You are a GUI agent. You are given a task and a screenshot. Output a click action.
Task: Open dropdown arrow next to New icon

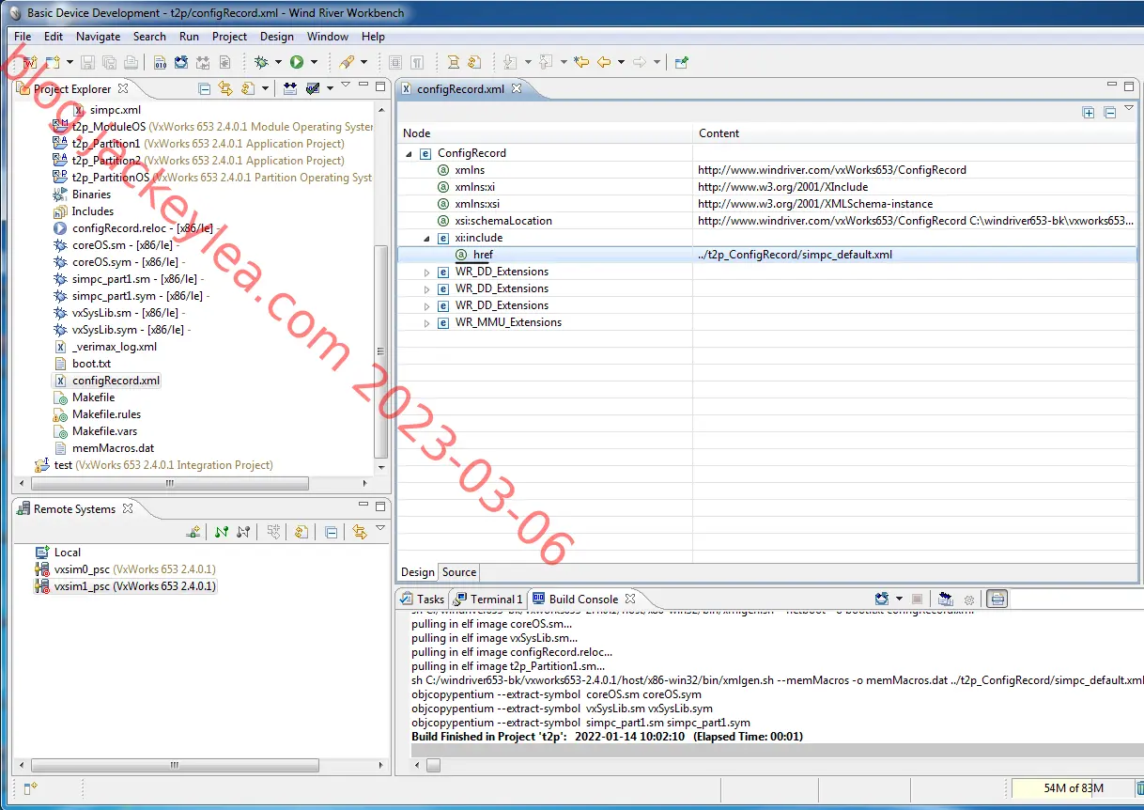(x=70, y=63)
